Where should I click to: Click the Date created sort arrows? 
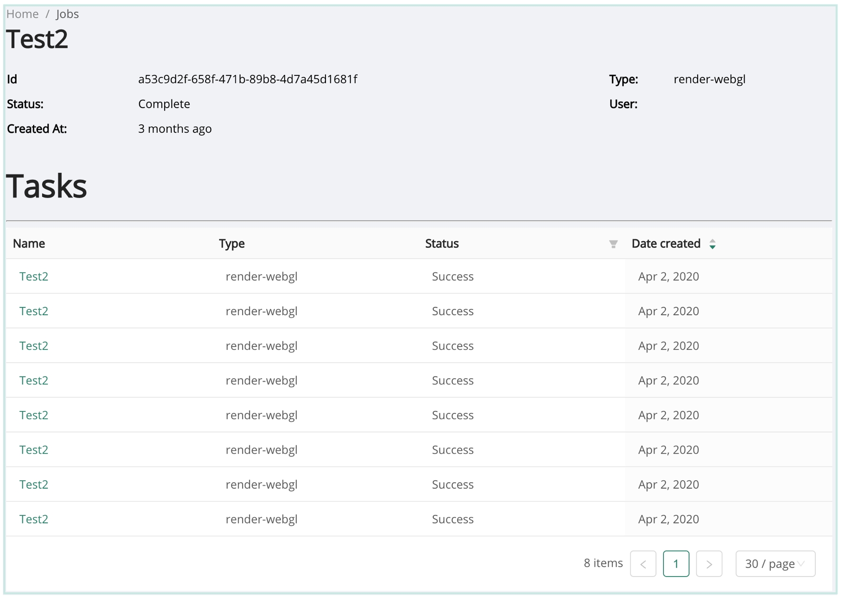[x=712, y=244]
